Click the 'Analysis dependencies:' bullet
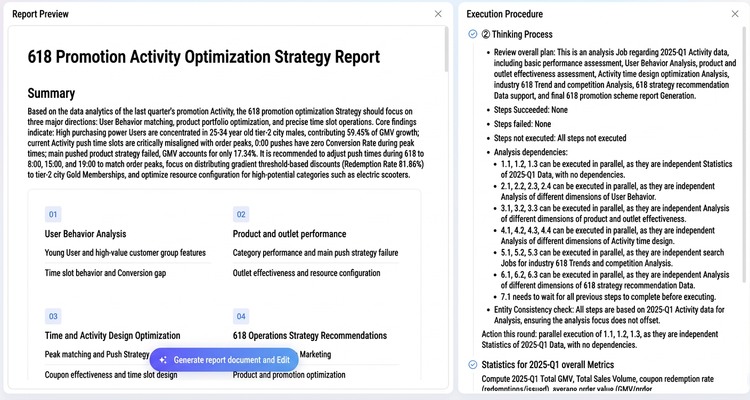Viewport: 750px width, 400px height. tap(530, 152)
